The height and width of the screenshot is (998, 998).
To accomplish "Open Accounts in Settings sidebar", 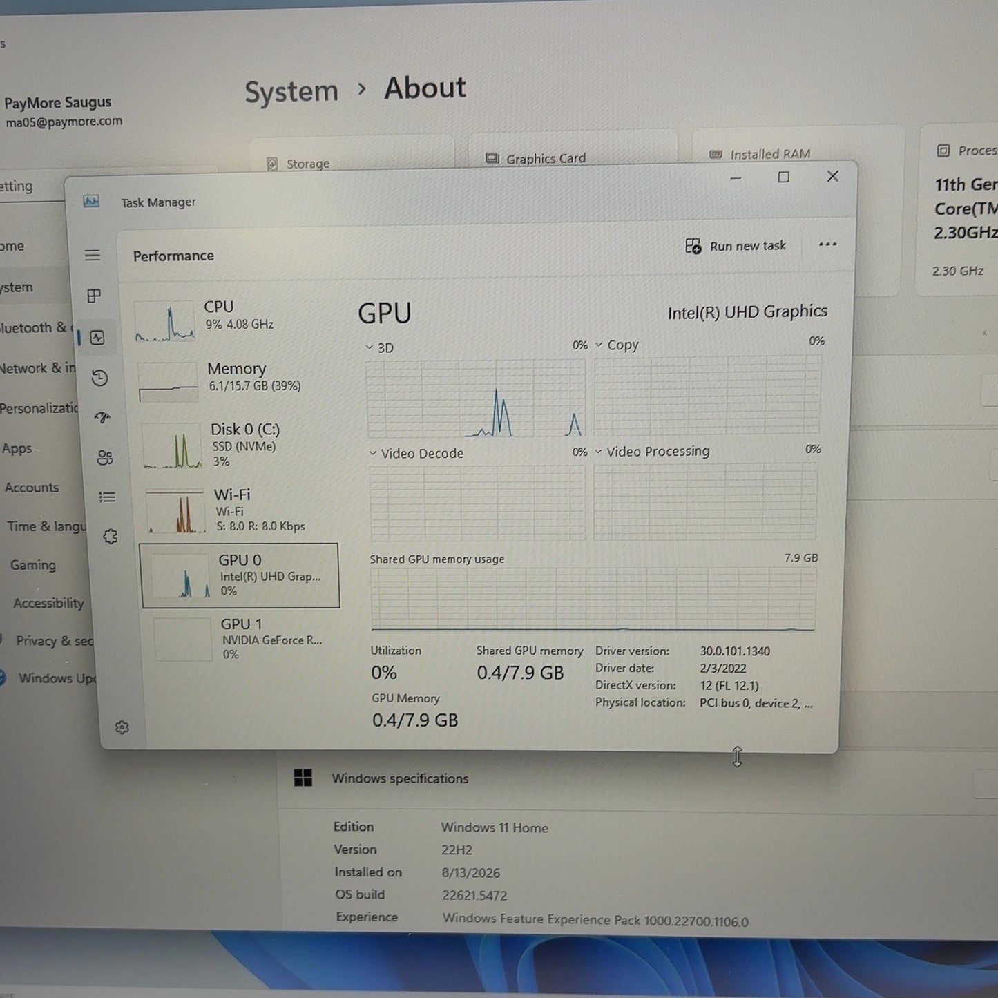I will (x=32, y=488).
